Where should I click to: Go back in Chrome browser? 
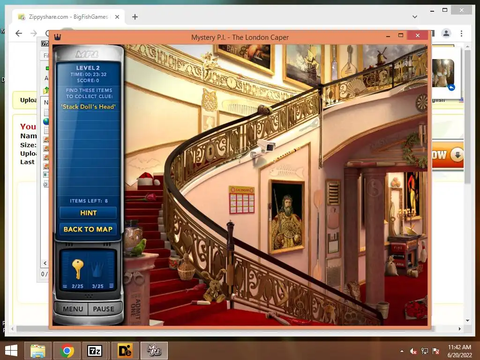[19, 33]
